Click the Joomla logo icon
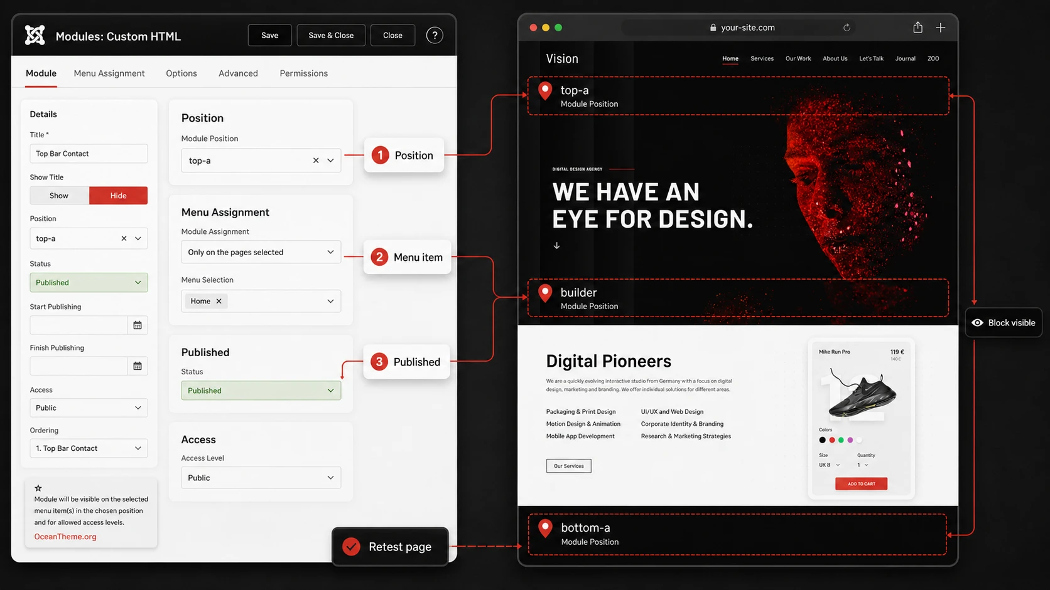Screen dimensions: 1050x590 [x=35, y=35]
